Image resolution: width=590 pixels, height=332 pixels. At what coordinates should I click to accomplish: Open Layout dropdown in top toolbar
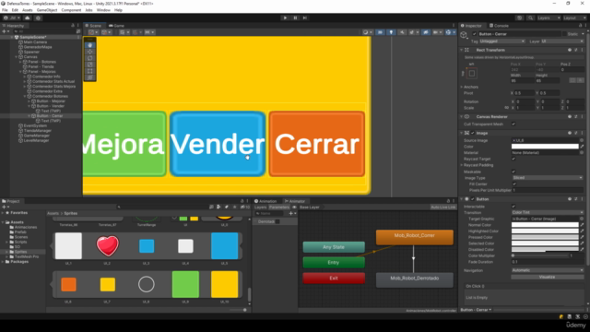tap(574, 18)
